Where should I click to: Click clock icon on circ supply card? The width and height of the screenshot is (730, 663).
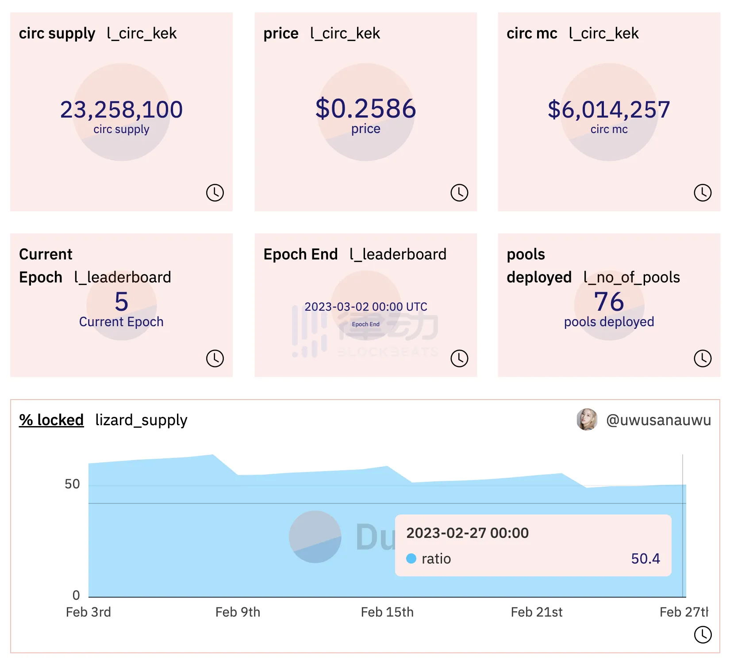pyautogui.click(x=215, y=193)
